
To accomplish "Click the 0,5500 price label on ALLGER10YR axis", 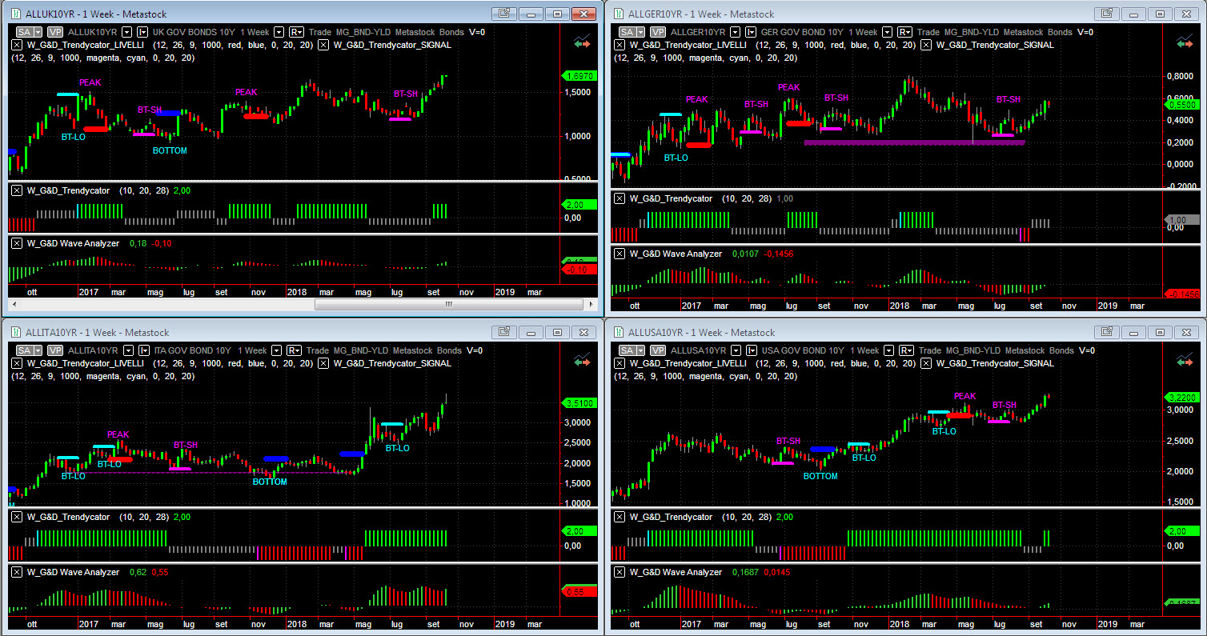I will click(1183, 105).
